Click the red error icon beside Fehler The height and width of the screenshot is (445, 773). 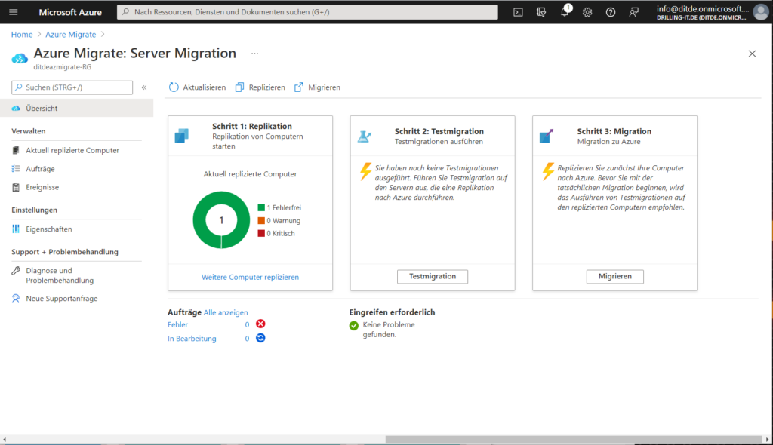point(260,324)
